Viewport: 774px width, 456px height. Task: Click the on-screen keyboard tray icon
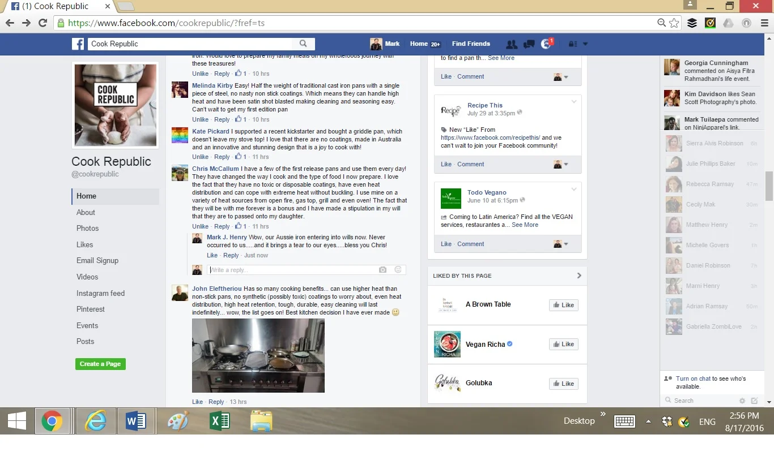[x=624, y=421]
